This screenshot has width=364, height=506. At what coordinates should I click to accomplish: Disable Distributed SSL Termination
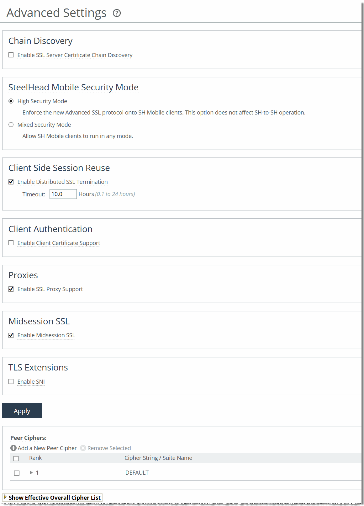pos(11,181)
